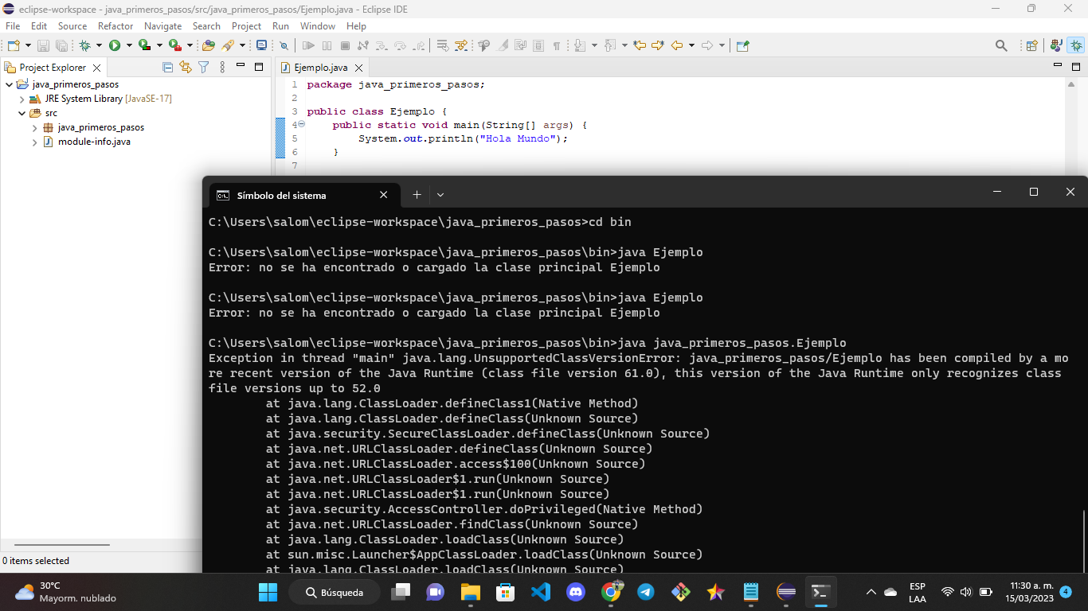Click the taskbar Búsqueda search box
Viewport: 1088px width, 611px height.
click(335, 592)
